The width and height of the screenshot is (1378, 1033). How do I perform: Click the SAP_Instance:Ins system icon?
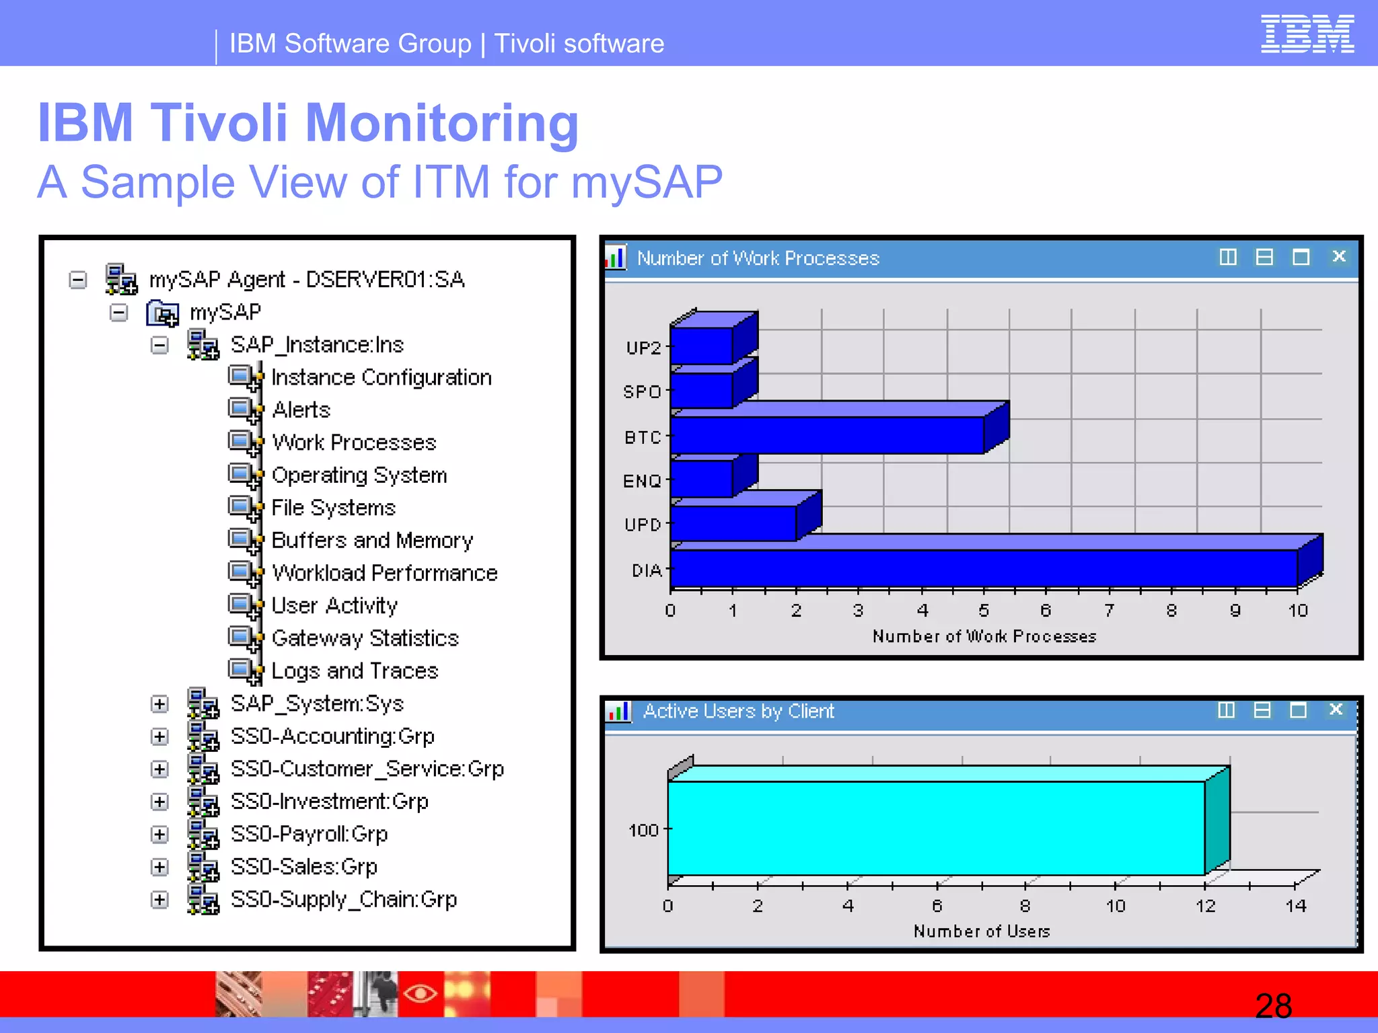point(203,344)
